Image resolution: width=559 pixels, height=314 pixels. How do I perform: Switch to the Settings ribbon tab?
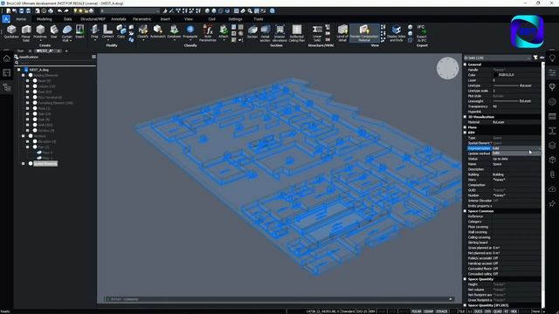click(x=235, y=19)
